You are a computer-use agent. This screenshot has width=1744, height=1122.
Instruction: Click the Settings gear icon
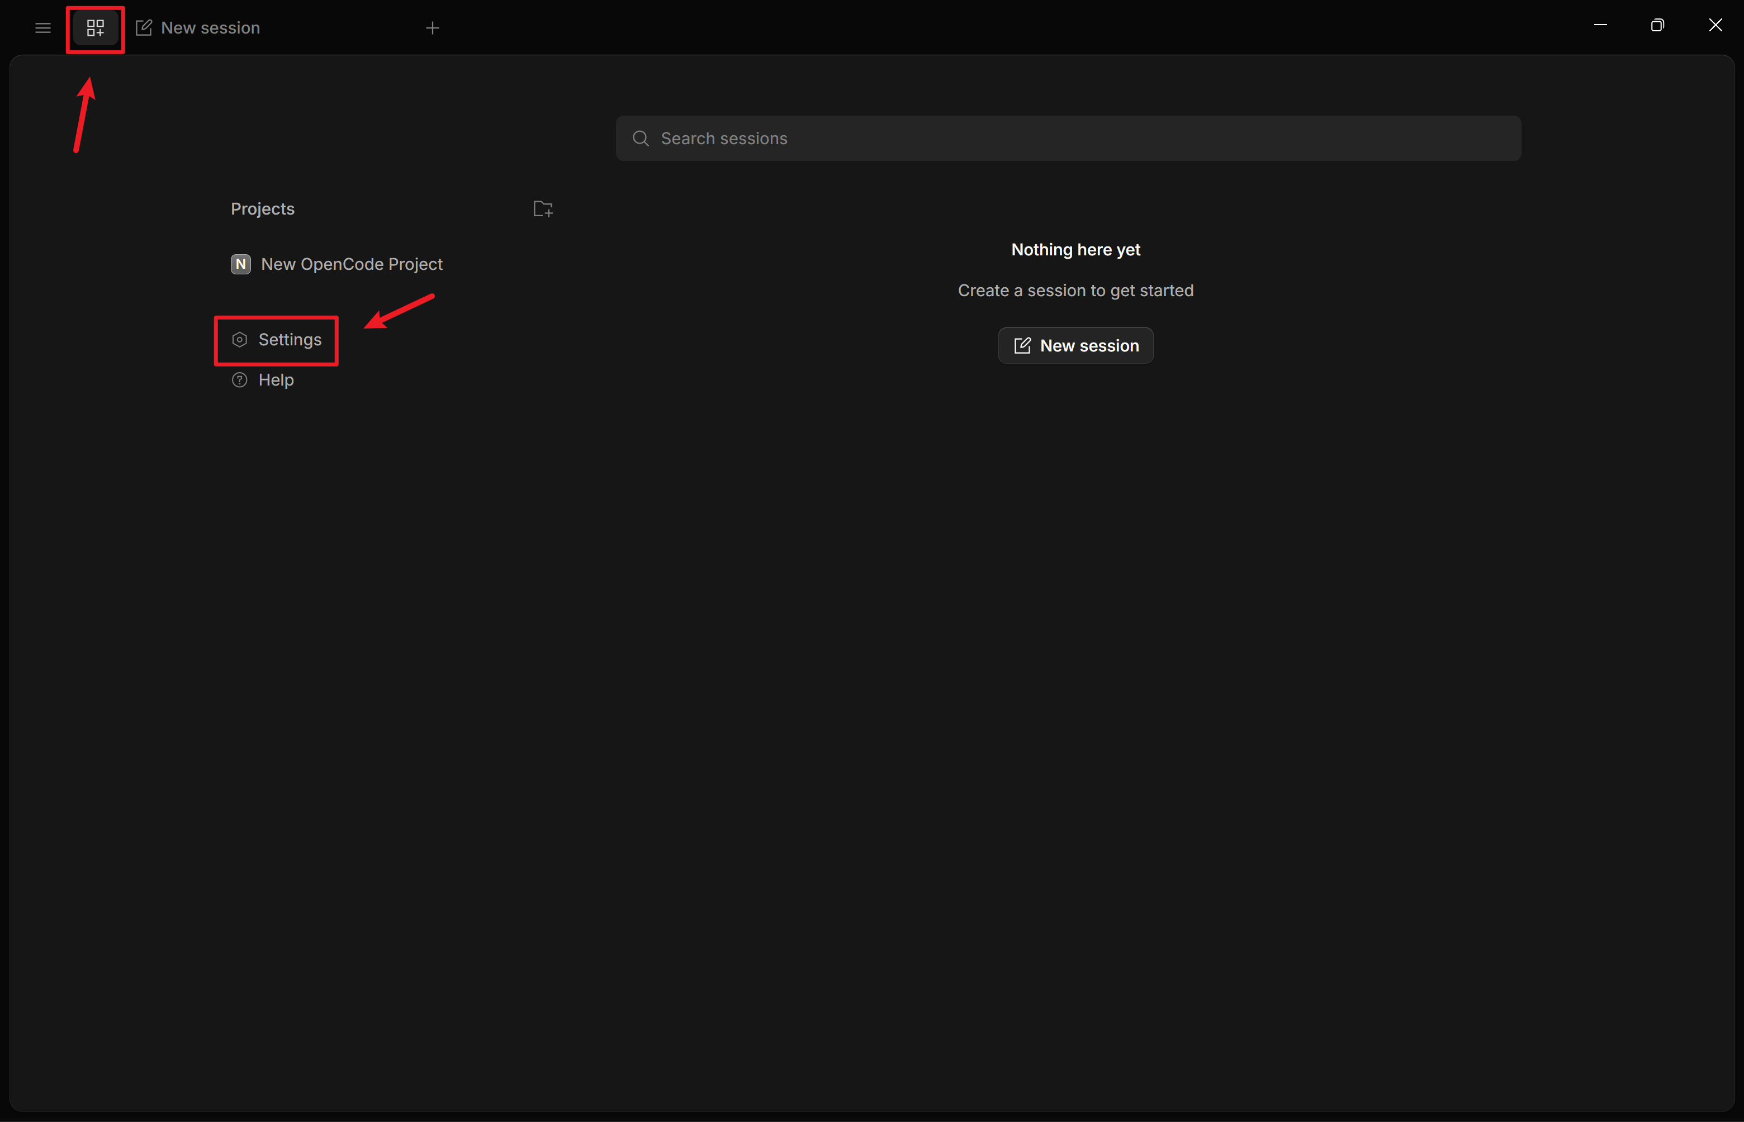(x=239, y=340)
